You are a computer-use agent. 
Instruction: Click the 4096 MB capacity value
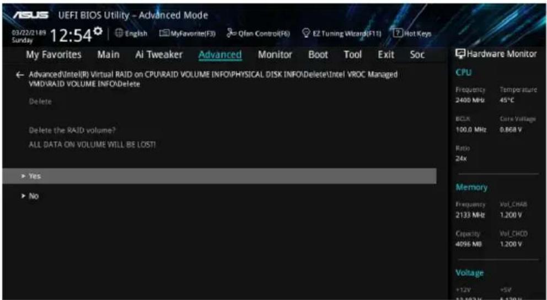[469, 244]
